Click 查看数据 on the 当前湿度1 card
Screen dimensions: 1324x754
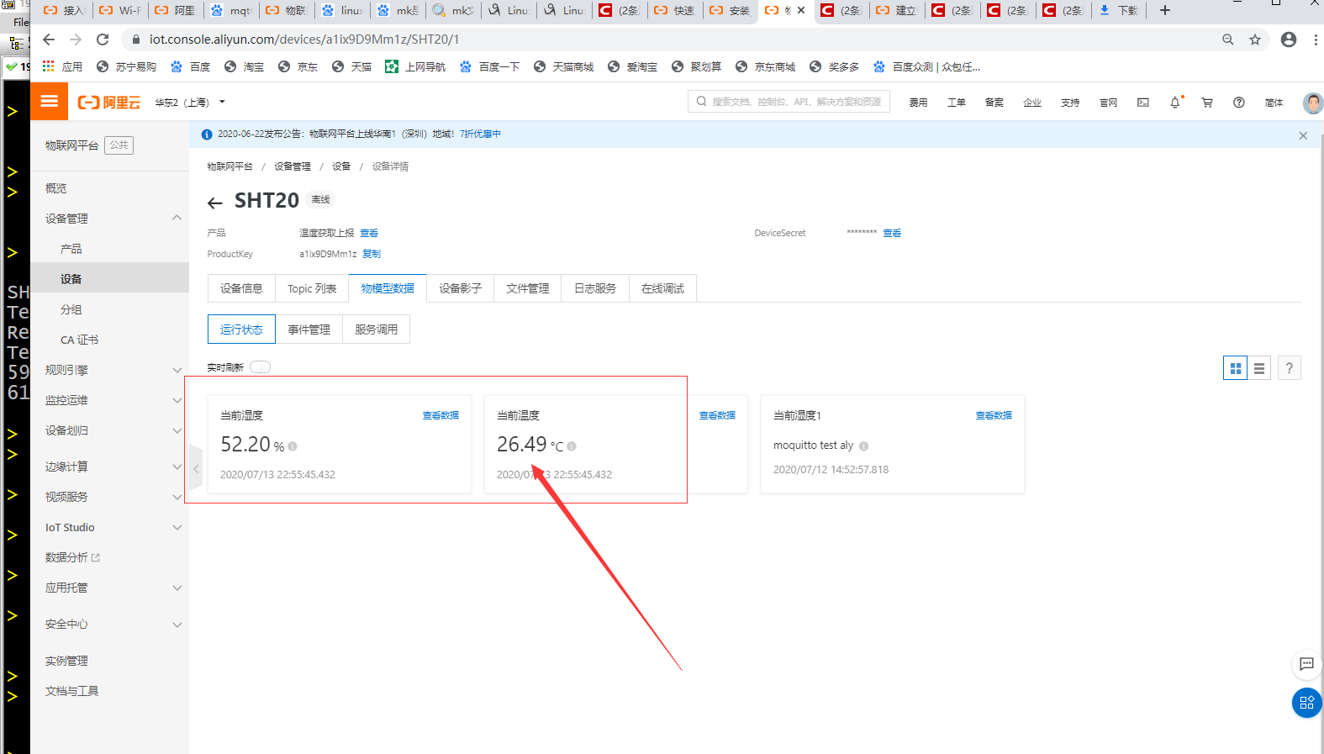pos(994,415)
